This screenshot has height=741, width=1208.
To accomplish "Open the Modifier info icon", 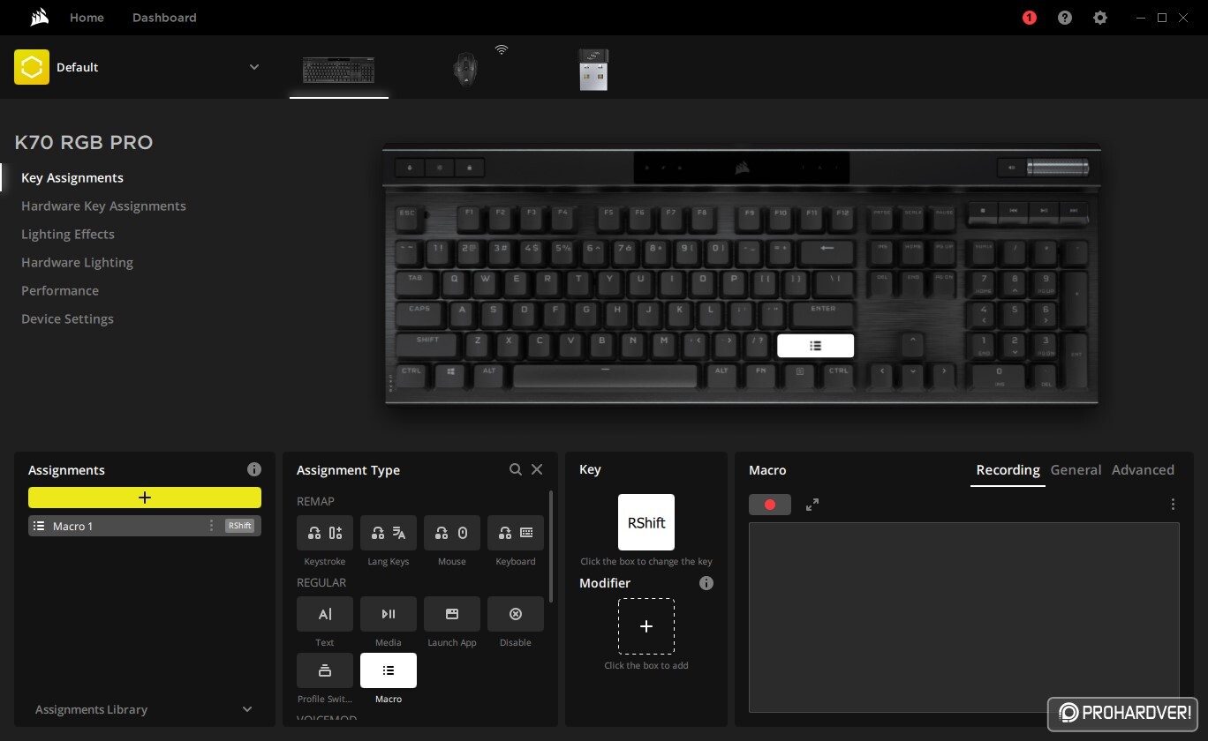I will click(x=706, y=583).
